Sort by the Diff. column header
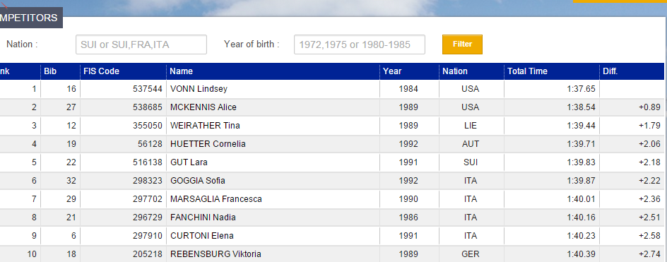Screen dimensions: 667x262 610,71
